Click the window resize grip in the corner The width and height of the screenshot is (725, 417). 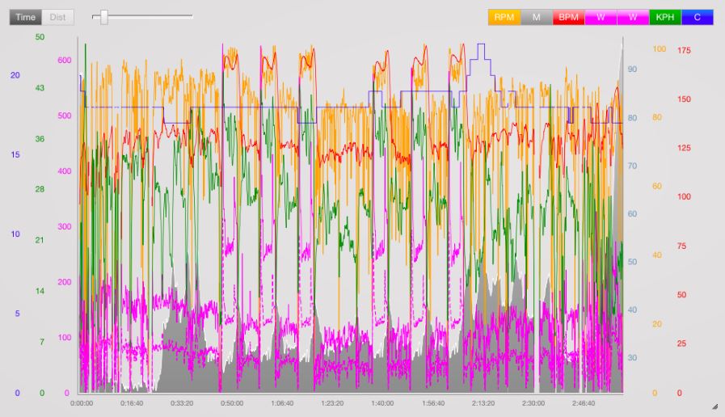click(714, 406)
